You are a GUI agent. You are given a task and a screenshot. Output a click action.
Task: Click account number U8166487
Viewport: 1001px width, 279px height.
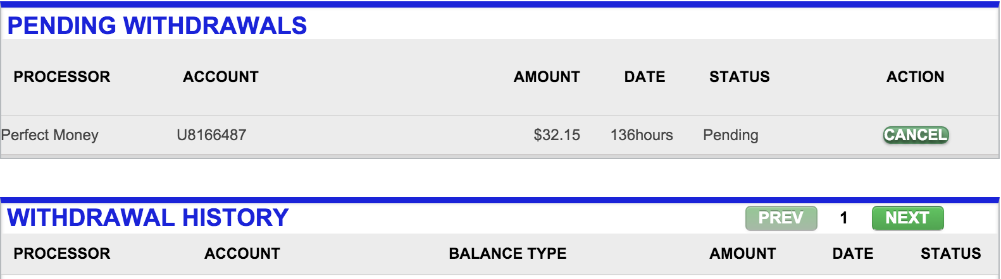click(x=211, y=135)
